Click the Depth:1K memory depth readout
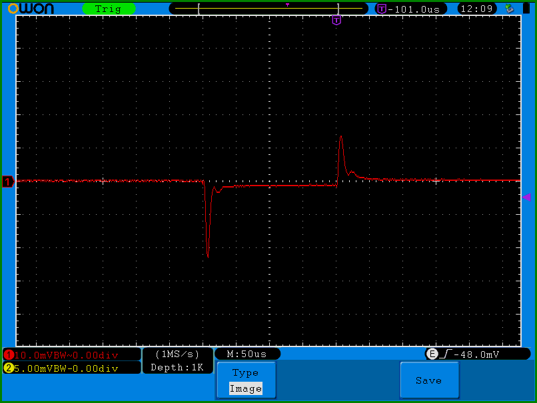Viewport: 537px width, 403px height. pyautogui.click(x=177, y=368)
